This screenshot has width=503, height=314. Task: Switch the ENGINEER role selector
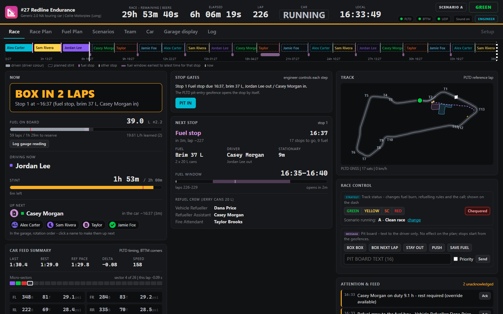(x=486, y=19)
